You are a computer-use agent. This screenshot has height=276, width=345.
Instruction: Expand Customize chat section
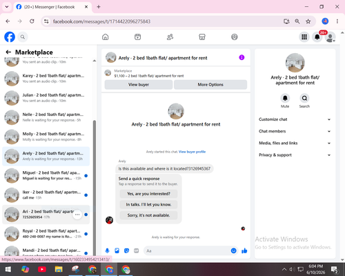click(x=295, y=119)
